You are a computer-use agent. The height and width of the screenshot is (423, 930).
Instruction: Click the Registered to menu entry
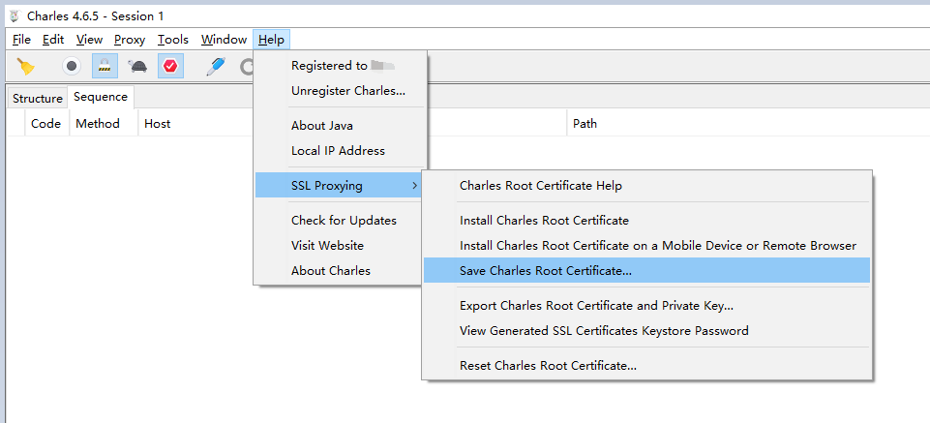341,66
